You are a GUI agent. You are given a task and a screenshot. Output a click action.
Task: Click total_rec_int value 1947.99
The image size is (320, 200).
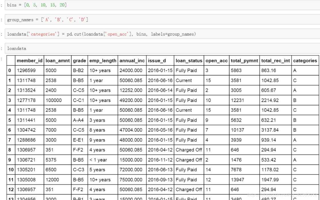270,179
